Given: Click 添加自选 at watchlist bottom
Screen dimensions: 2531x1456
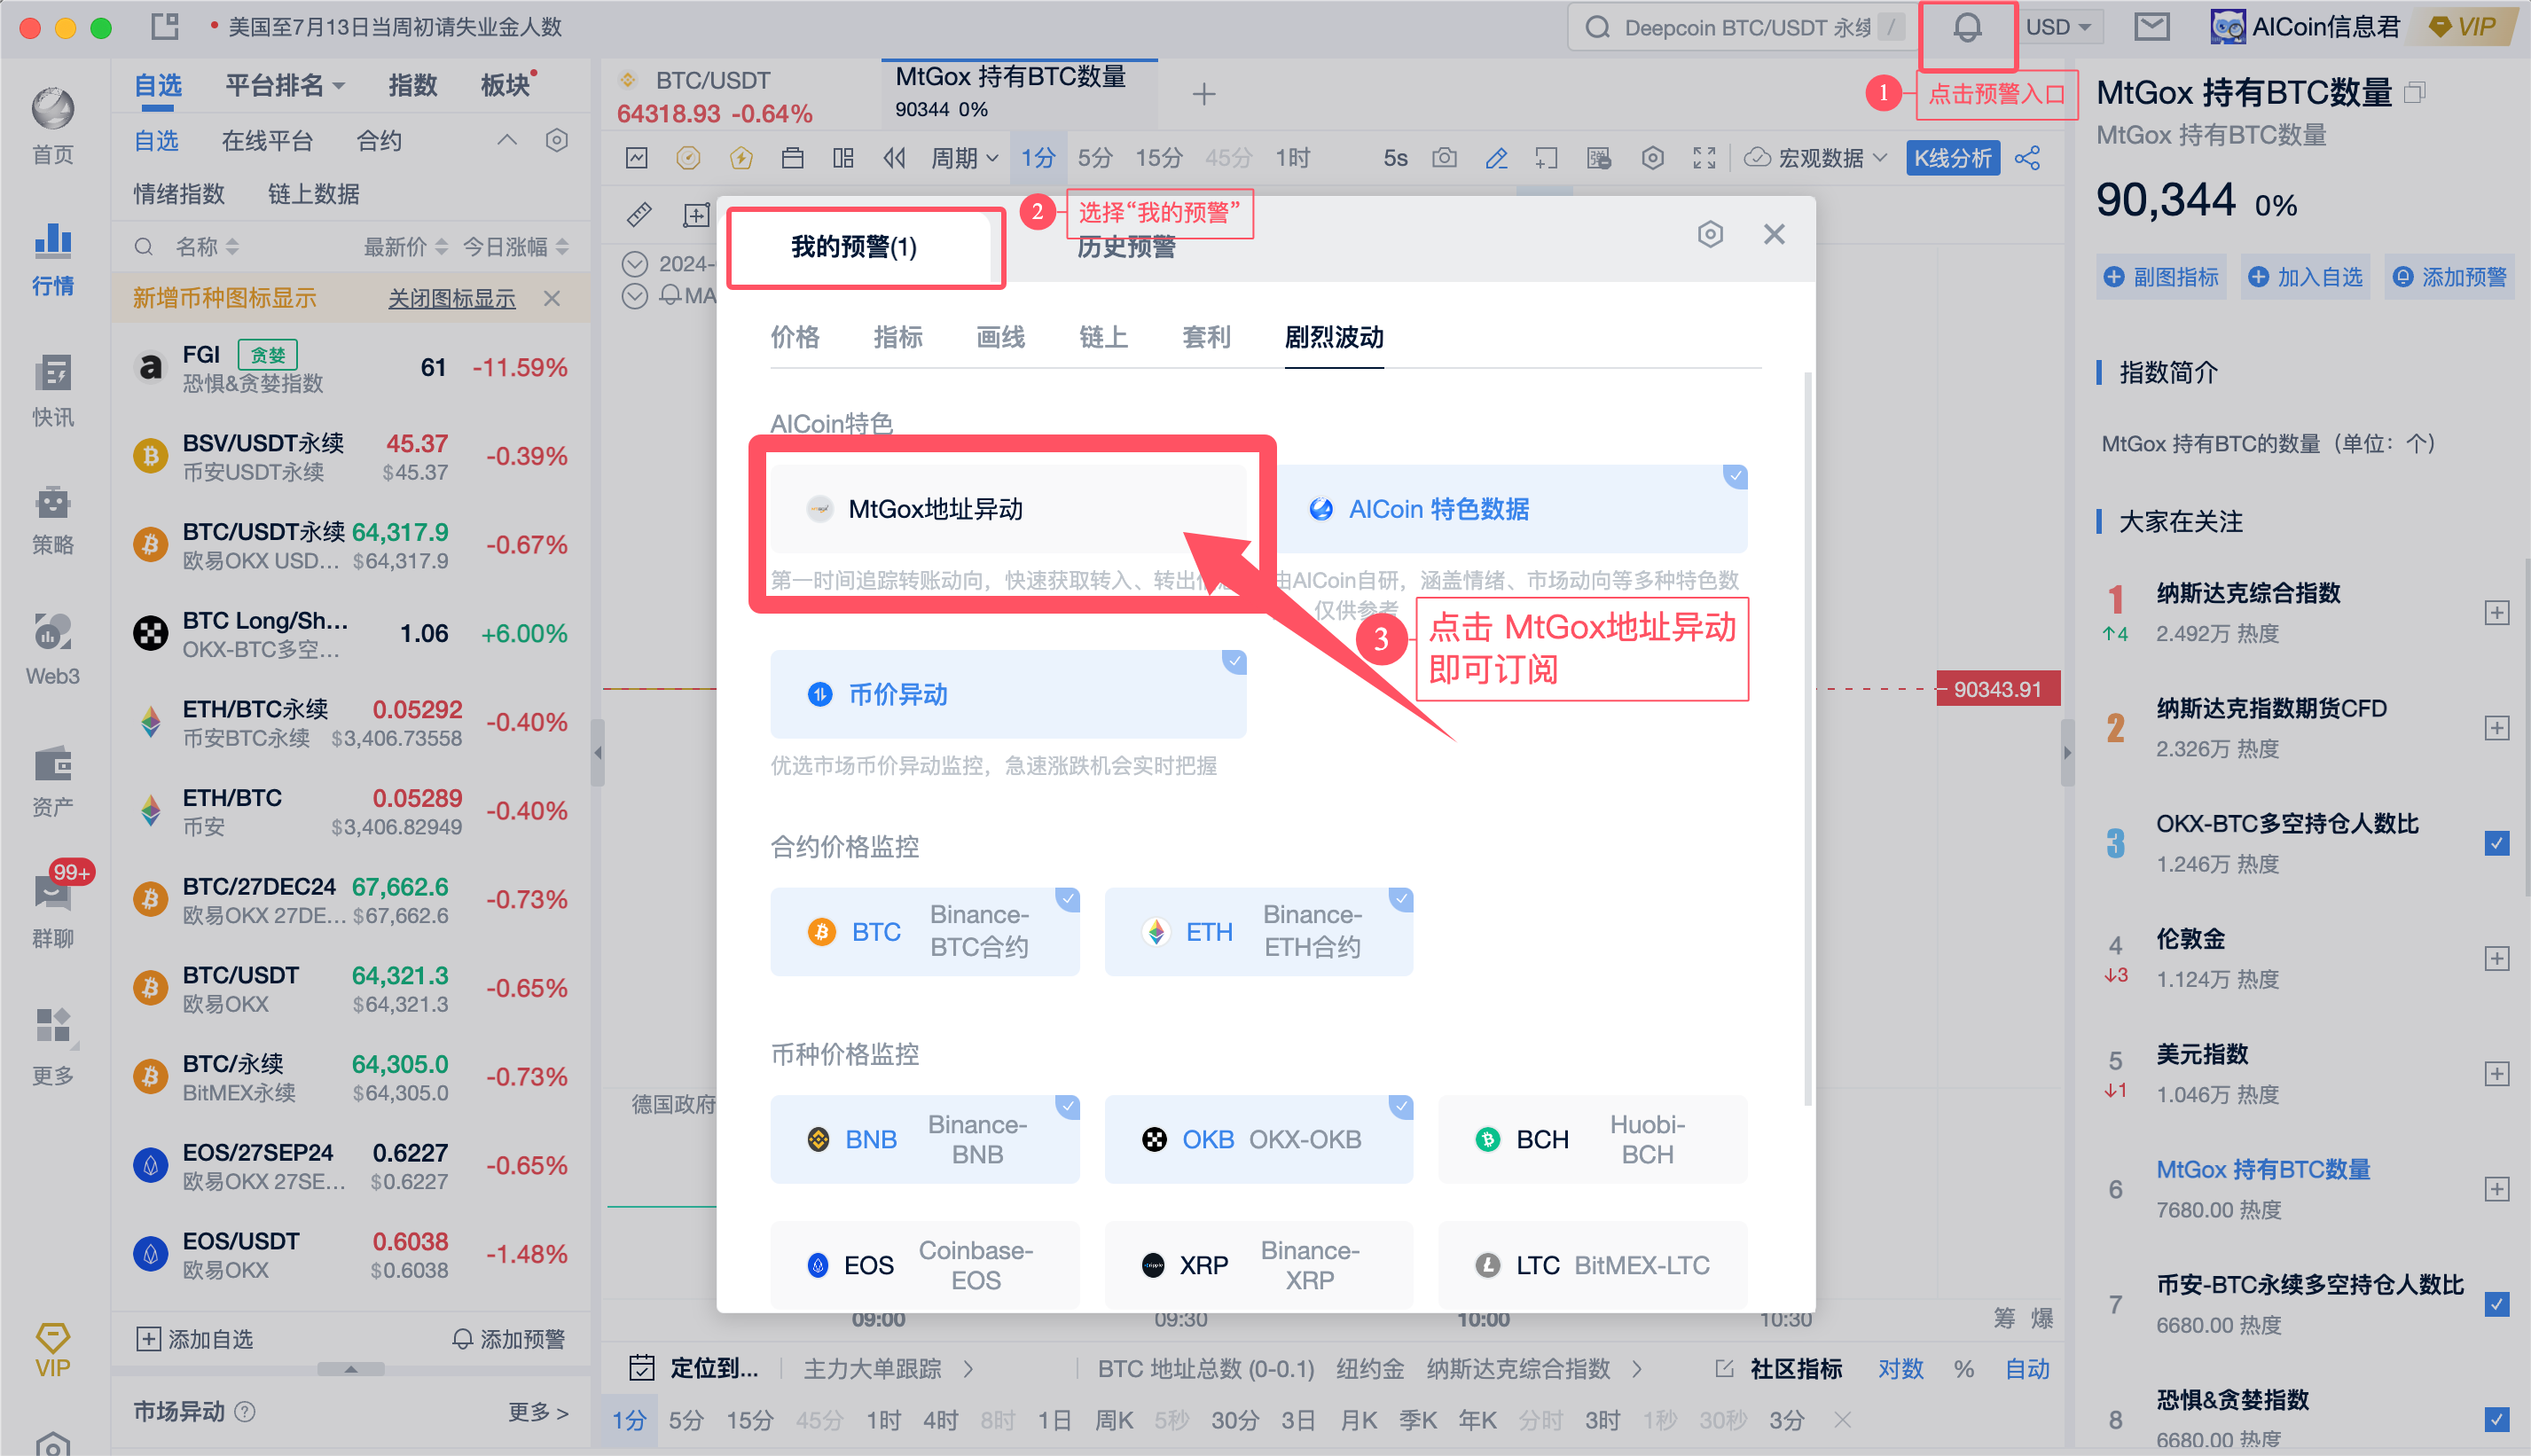Looking at the screenshot, I should click(194, 1338).
